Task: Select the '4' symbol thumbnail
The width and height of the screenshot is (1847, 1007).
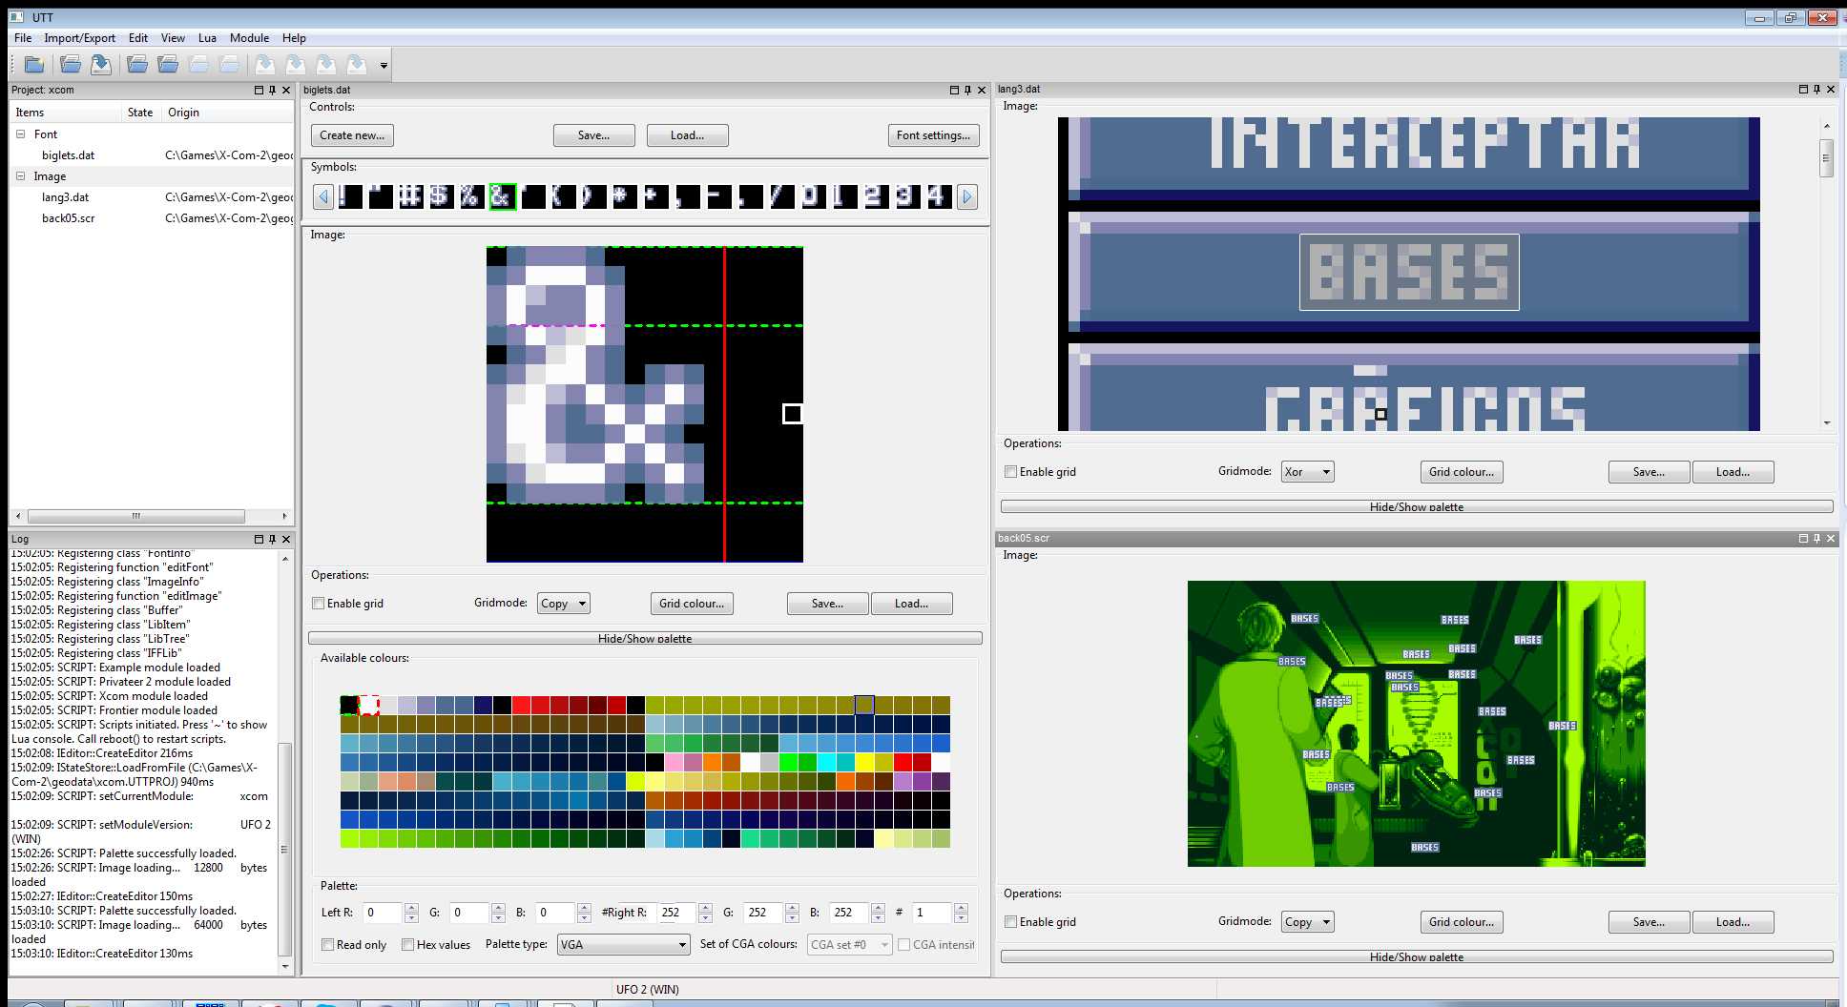Action: pyautogui.click(x=938, y=196)
